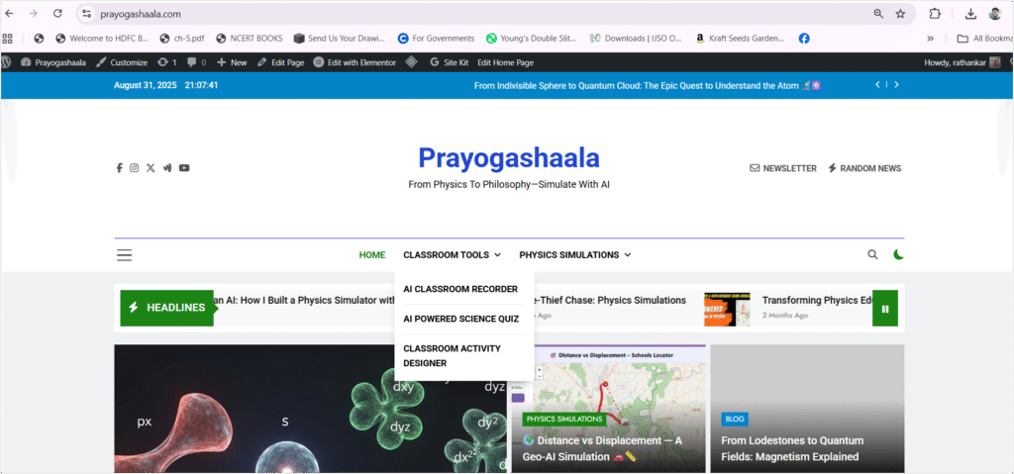Expand the Physics Simulations menu

(574, 255)
